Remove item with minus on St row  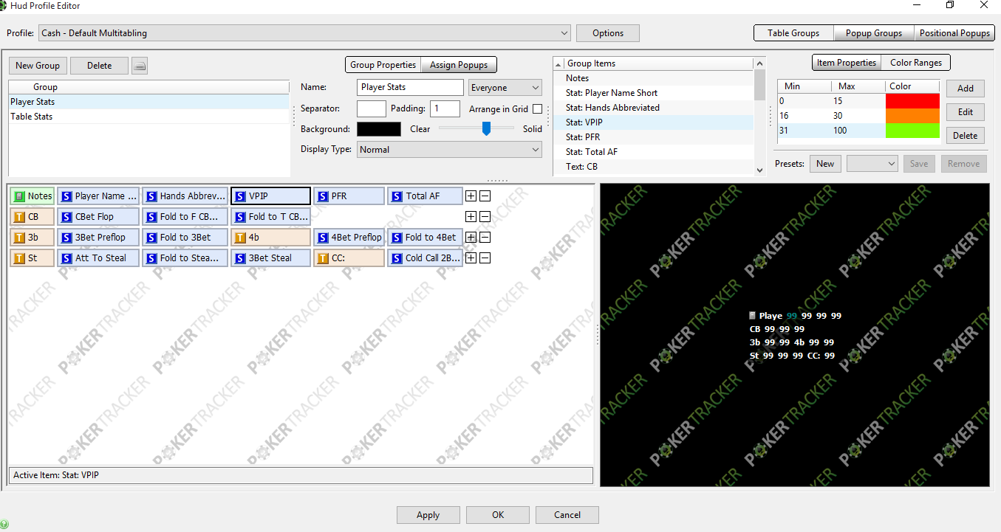tap(485, 258)
